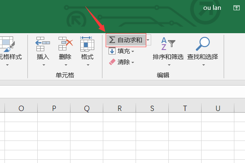Expand the 填充 dropdown arrow
245x163 pixels.
coord(133,51)
